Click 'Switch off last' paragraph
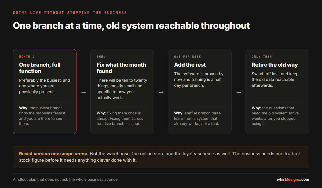Image resolution: width=322 pixels, height=188 pixels. [275, 79]
